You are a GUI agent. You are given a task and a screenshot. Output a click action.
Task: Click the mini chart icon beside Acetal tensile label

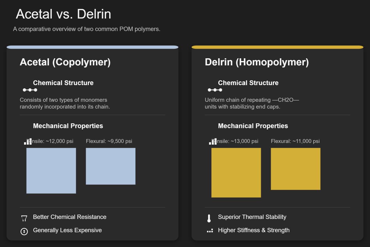(x=27, y=141)
